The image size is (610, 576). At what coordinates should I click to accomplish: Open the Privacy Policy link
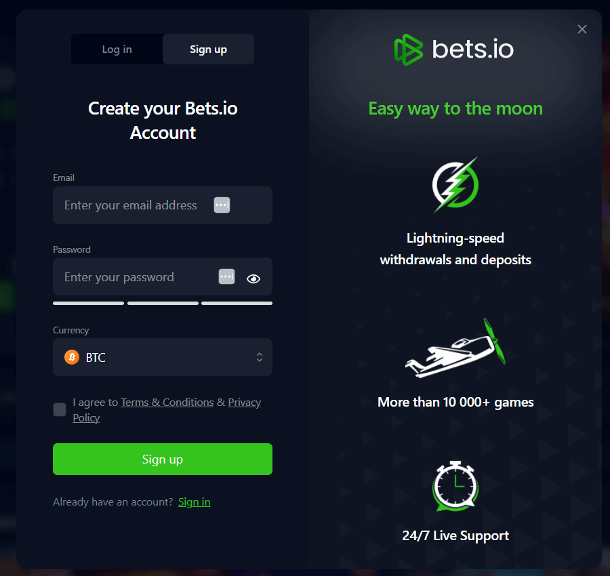pyautogui.click(x=244, y=403)
